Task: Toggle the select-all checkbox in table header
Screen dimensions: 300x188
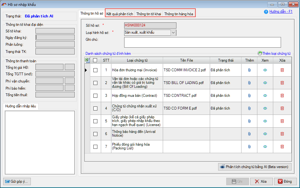Action: pos(95,60)
